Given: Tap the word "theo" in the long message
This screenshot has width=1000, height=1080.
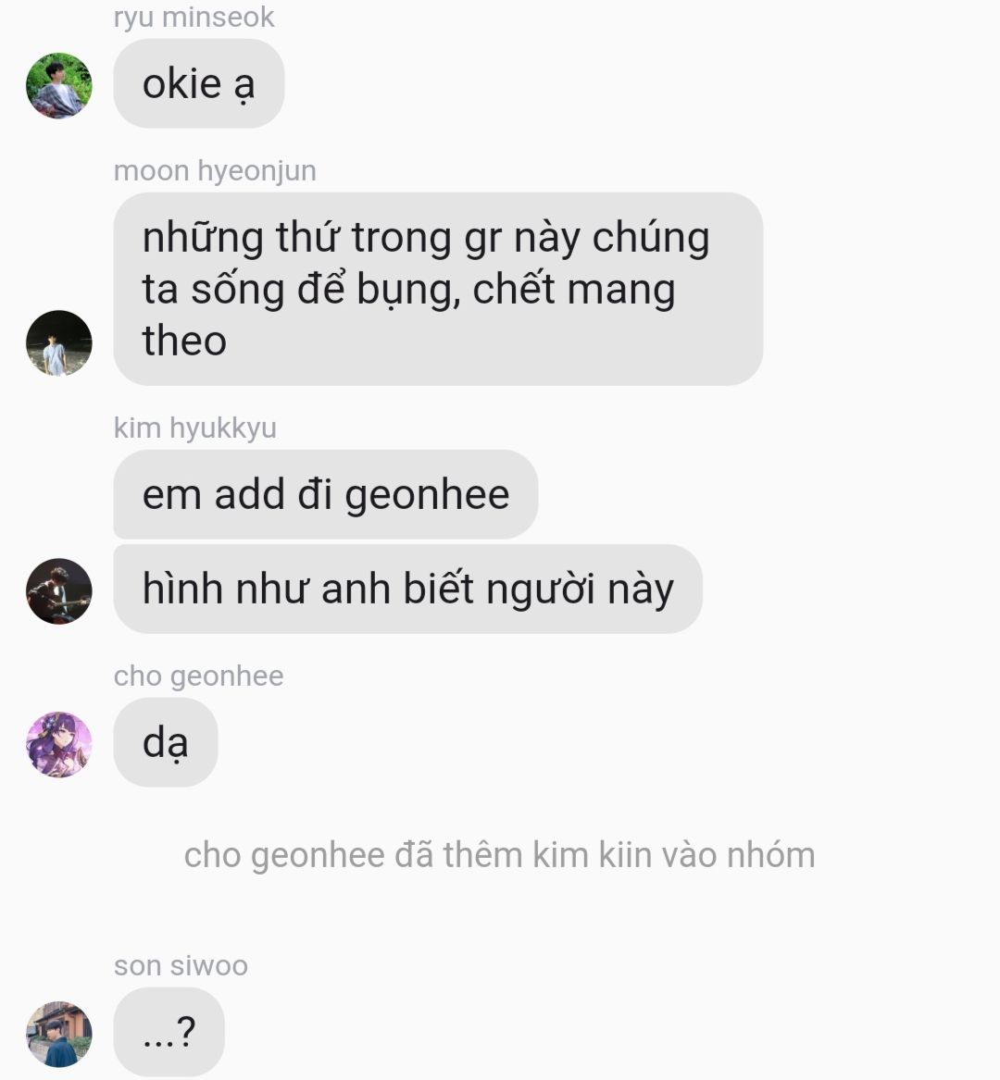Looking at the screenshot, I should [184, 341].
